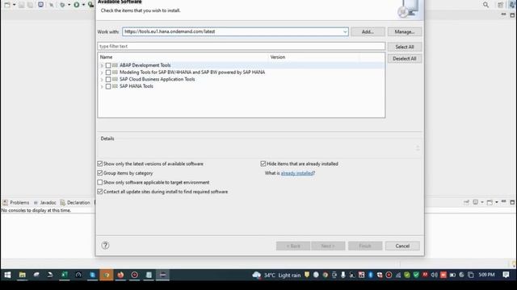This screenshot has height=290, width=517.
Task: Click the Select All button
Action: pyautogui.click(x=405, y=47)
